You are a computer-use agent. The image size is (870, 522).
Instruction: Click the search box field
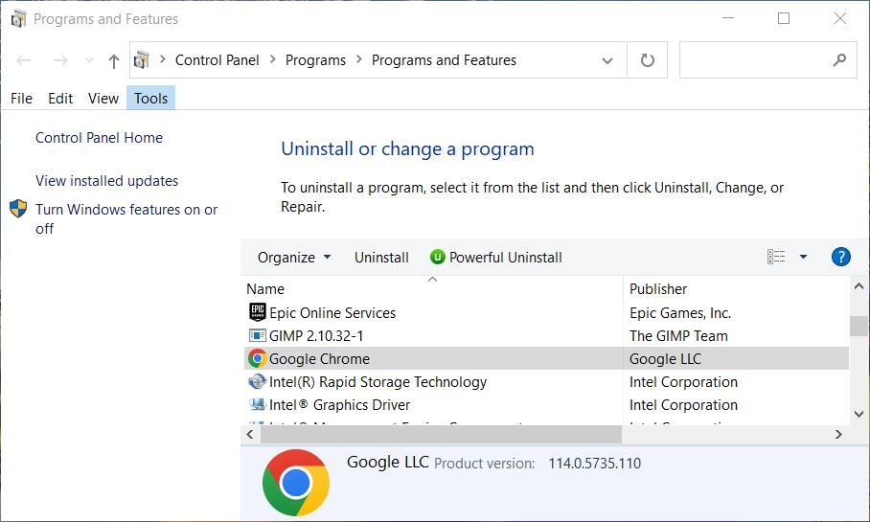pyautogui.click(x=767, y=60)
